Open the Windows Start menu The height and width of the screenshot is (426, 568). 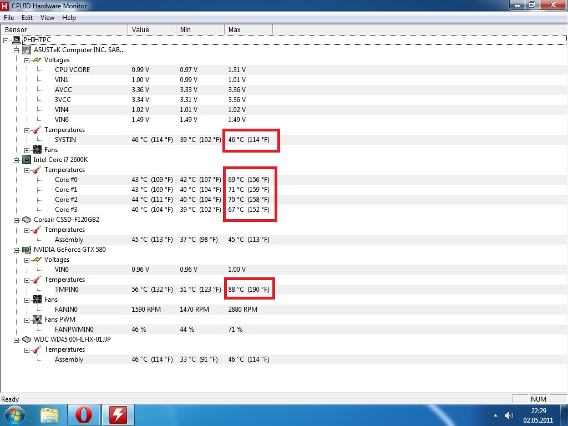(x=14, y=415)
